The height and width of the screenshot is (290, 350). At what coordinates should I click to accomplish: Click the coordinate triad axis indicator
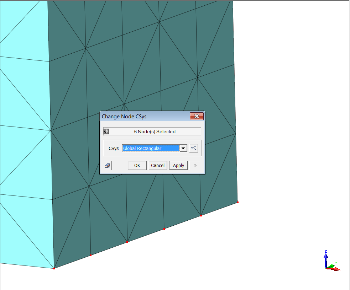(332, 261)
